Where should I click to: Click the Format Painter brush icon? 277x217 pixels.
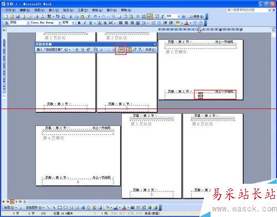pos(89,17)
